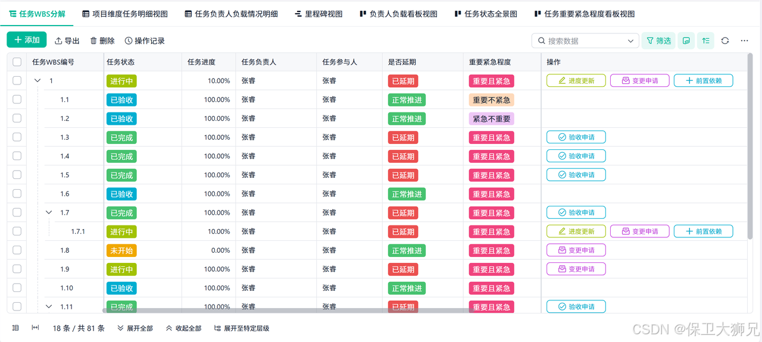Screen dimensions: 762x342
Task: Click the sort order icon beside filter
Action: tap(705, 40)
